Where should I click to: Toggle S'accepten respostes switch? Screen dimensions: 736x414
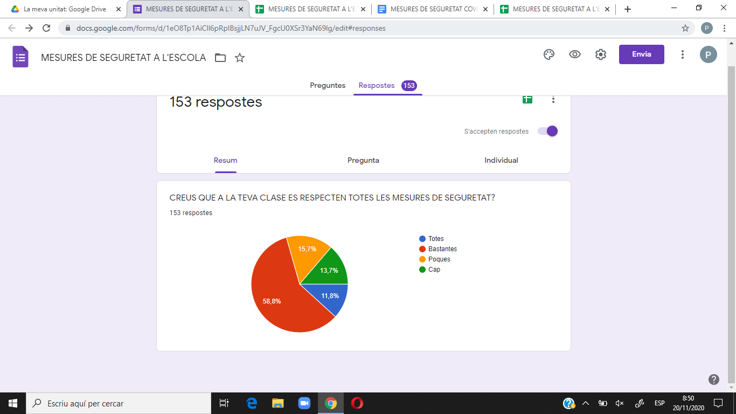click(x=547, y=131)
